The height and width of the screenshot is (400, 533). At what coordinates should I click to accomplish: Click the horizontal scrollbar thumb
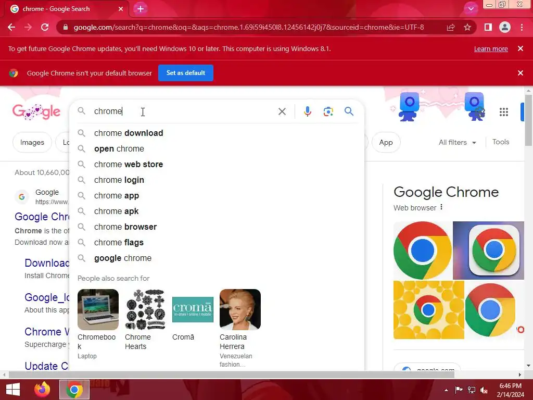pos(232,374)
